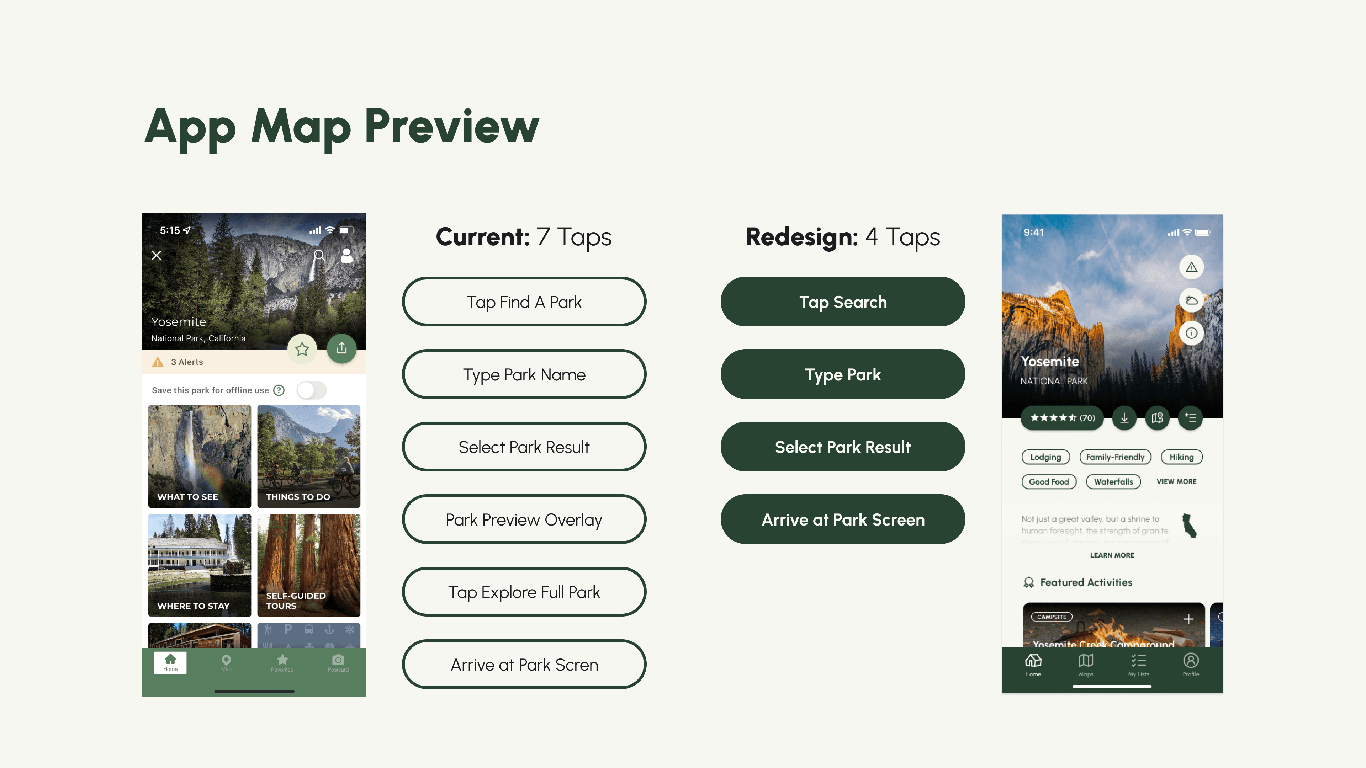The height and width of the screenshot is (768, 1366).
Task: Expand description with LEARN MORE
Action: [x=1112, y=555]
